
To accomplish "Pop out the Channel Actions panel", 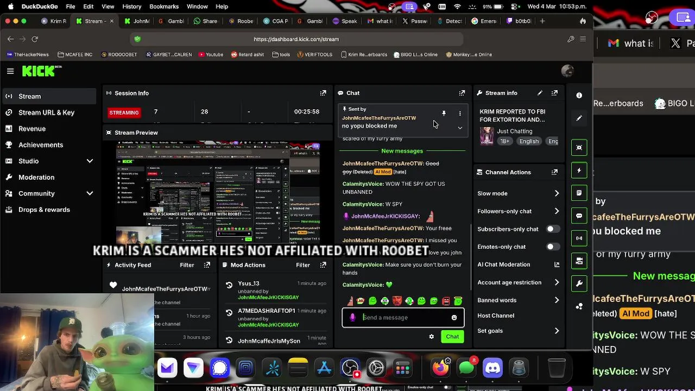I will tap(554, 172).
